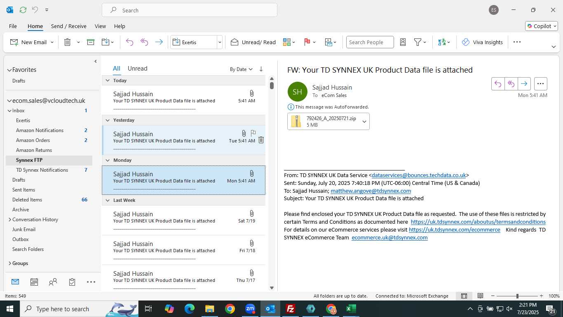
Task: Click zoom out minus button
Action: click(493, 296)
